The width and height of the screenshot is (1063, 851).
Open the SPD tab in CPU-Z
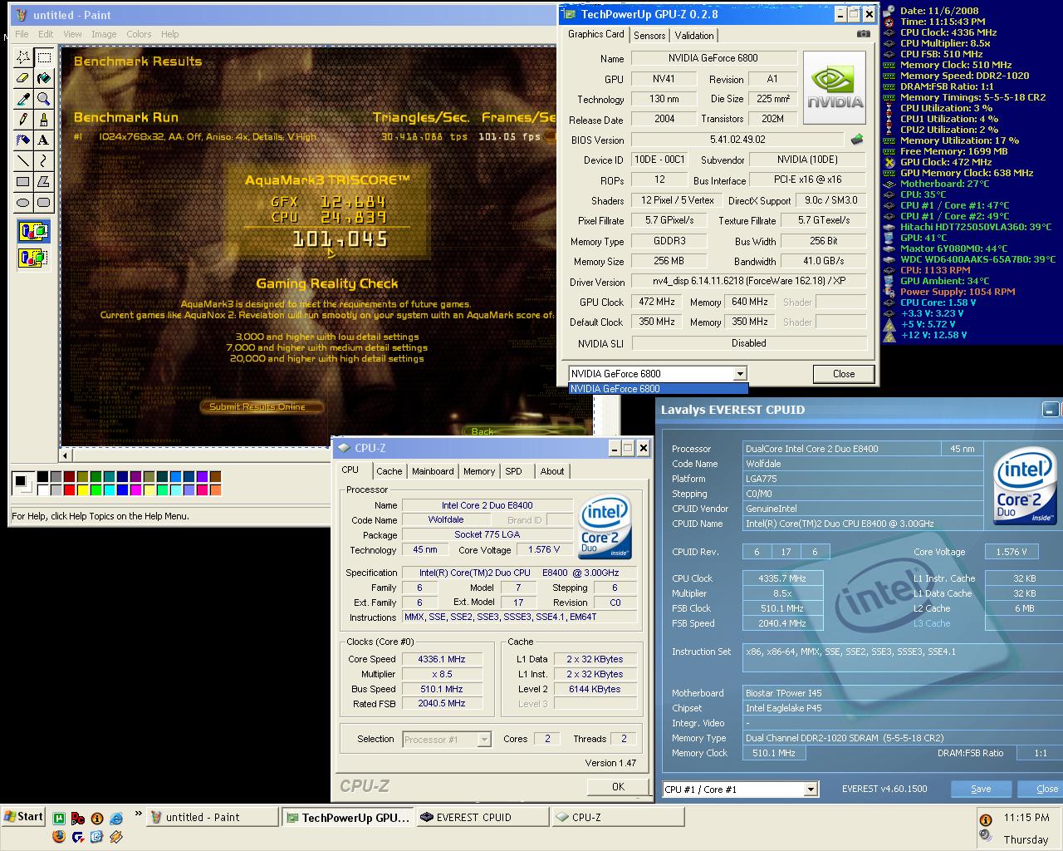tap(514, 471)
